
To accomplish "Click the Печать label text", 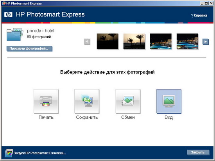I will [x=46, y=117].
